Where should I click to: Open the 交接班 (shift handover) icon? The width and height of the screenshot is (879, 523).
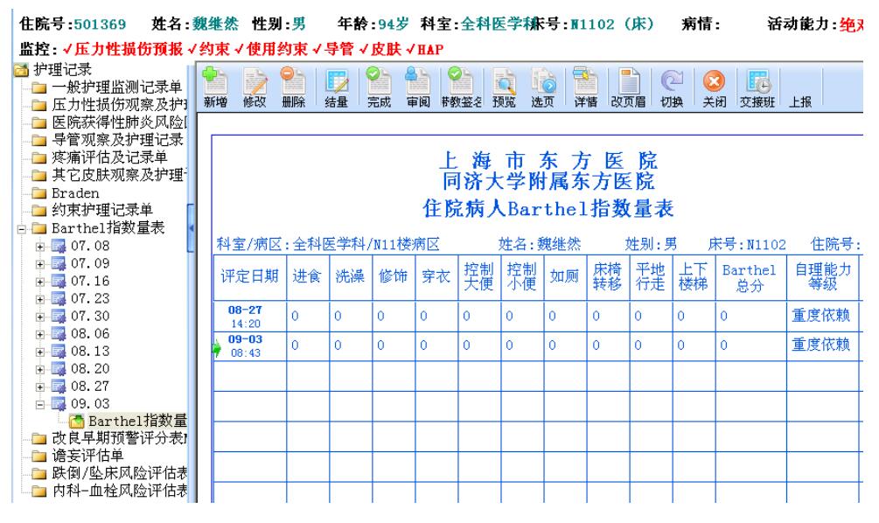pos(757,87)
